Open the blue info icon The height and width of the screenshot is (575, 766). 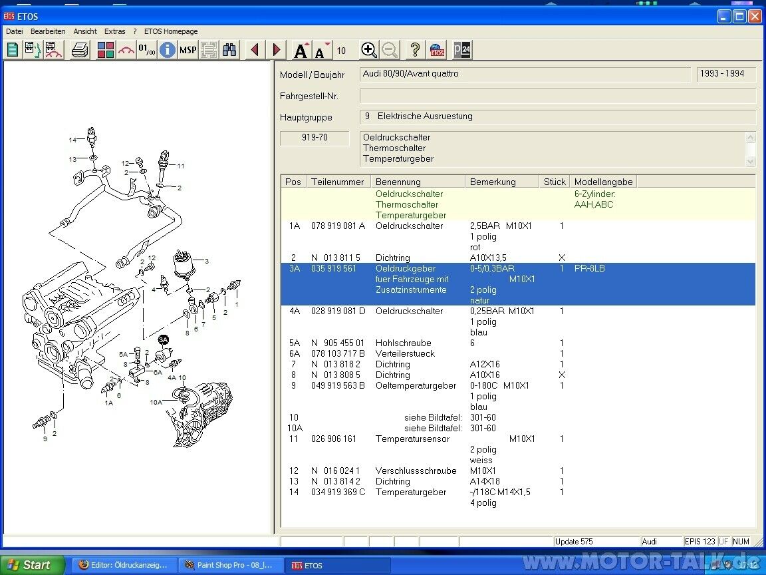click(168, 50)
